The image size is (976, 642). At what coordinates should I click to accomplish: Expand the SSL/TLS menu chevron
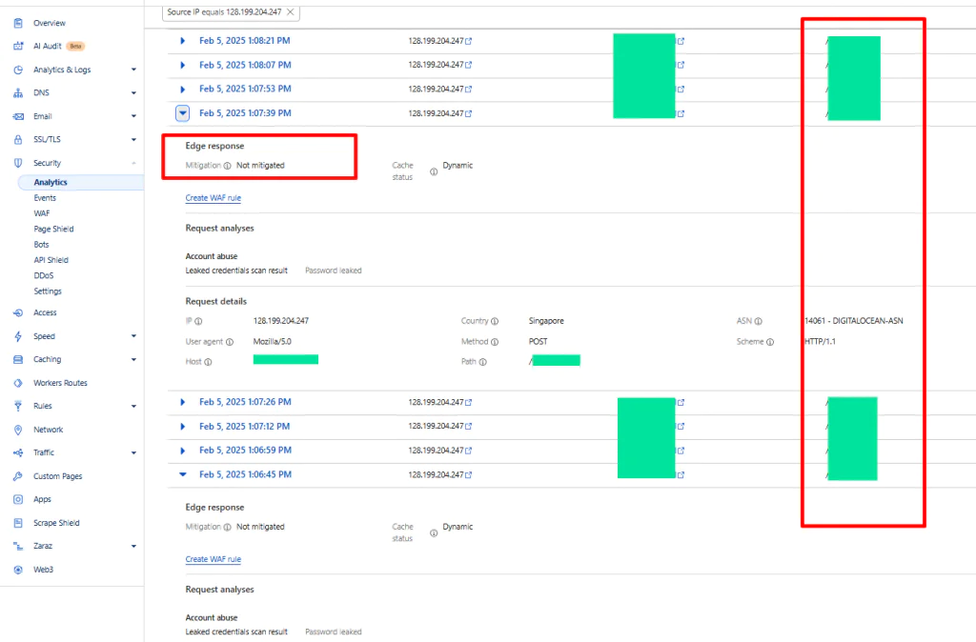coord(133,139)
